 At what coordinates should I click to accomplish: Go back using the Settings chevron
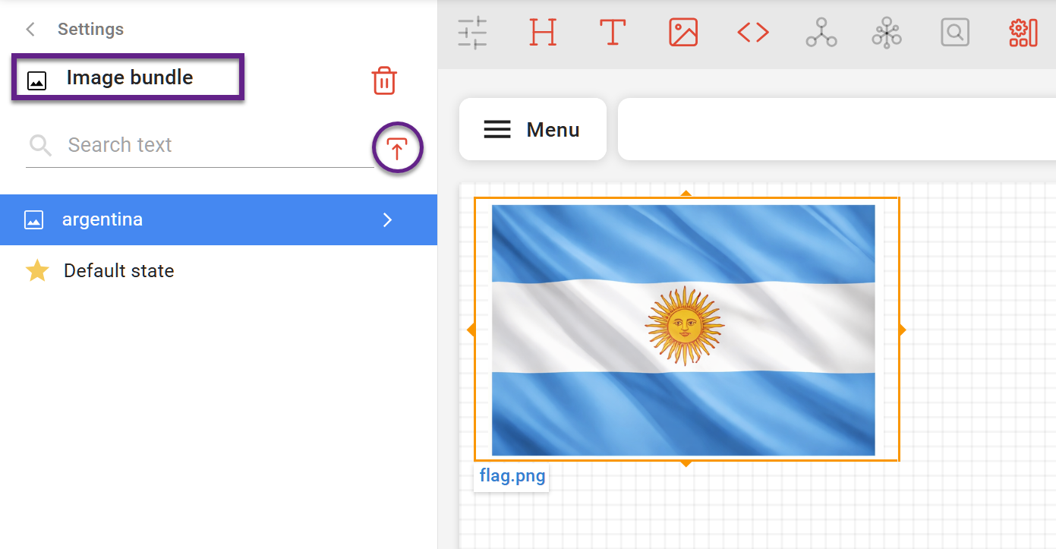[x=31, y=30]
